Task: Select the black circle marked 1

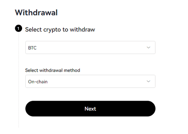Action: (18, 29)
